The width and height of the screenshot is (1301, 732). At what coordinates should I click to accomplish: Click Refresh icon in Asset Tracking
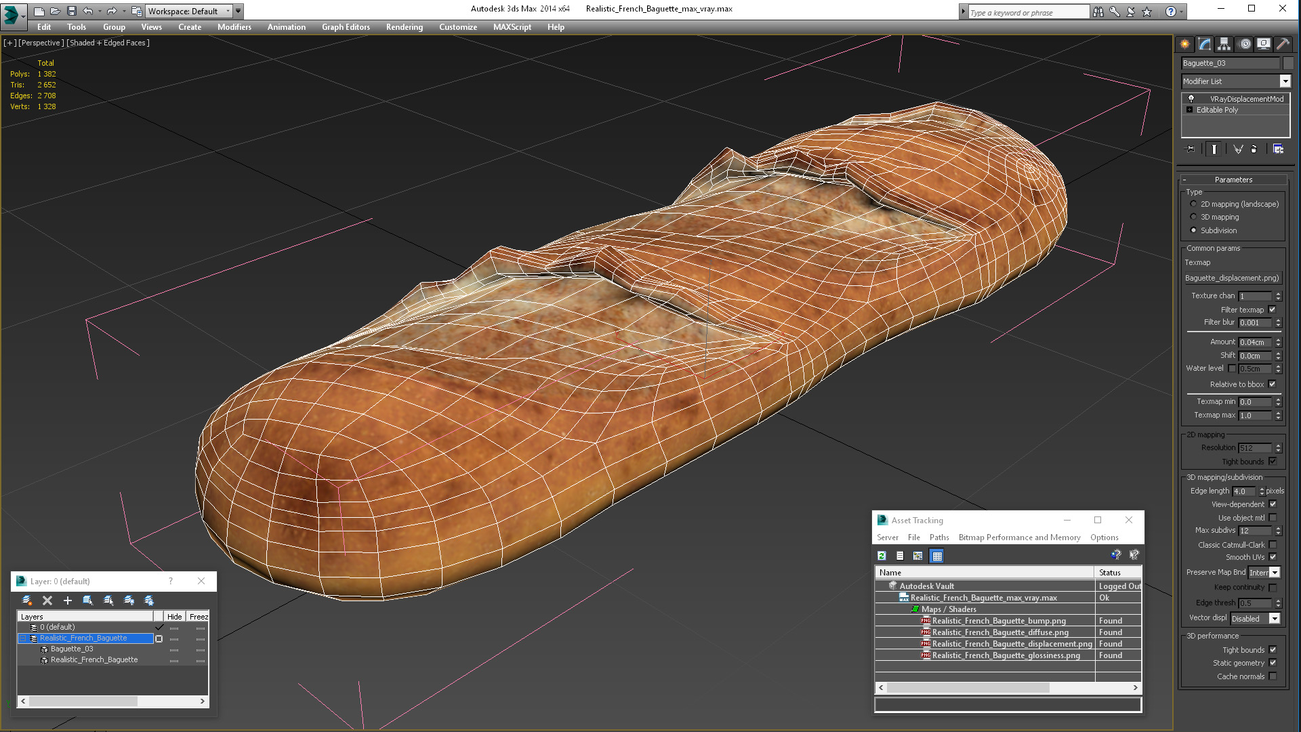click(882, 556)
